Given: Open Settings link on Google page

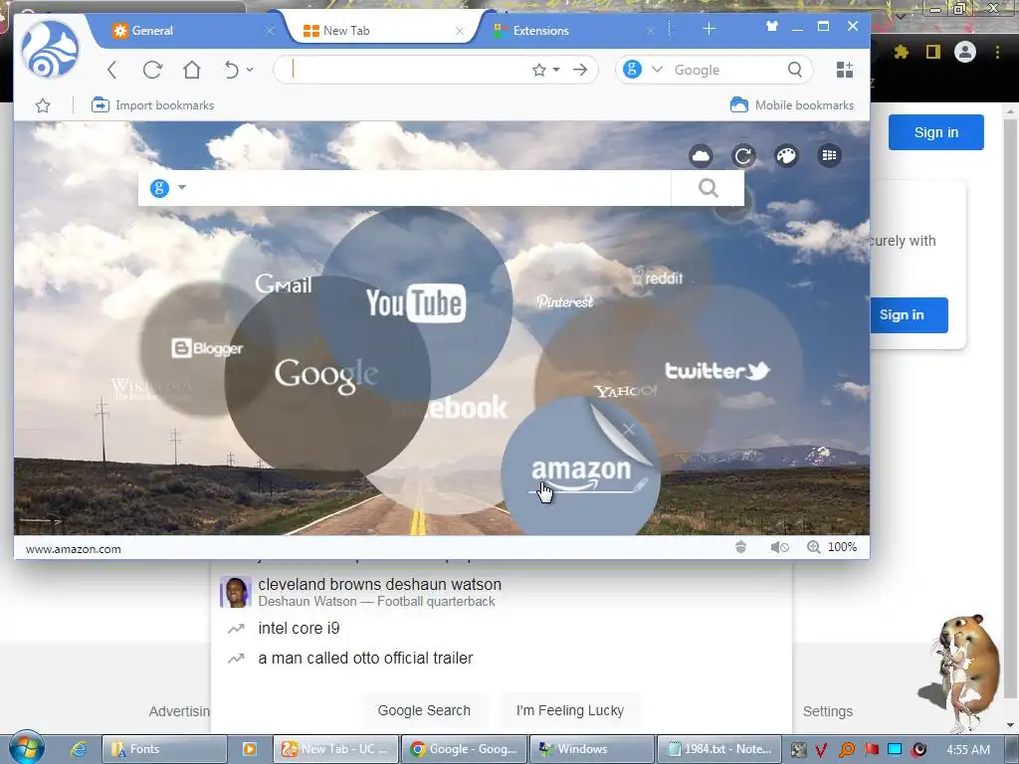Looking at the screenshot, I should (x=827, y=711).
